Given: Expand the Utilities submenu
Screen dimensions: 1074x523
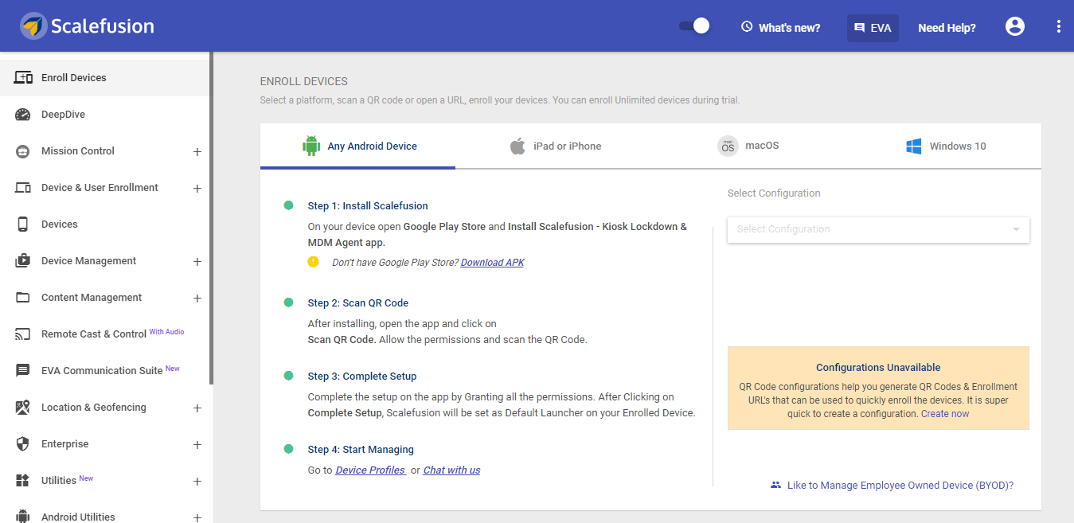Looking at the screenshot, I should [197, 482].
